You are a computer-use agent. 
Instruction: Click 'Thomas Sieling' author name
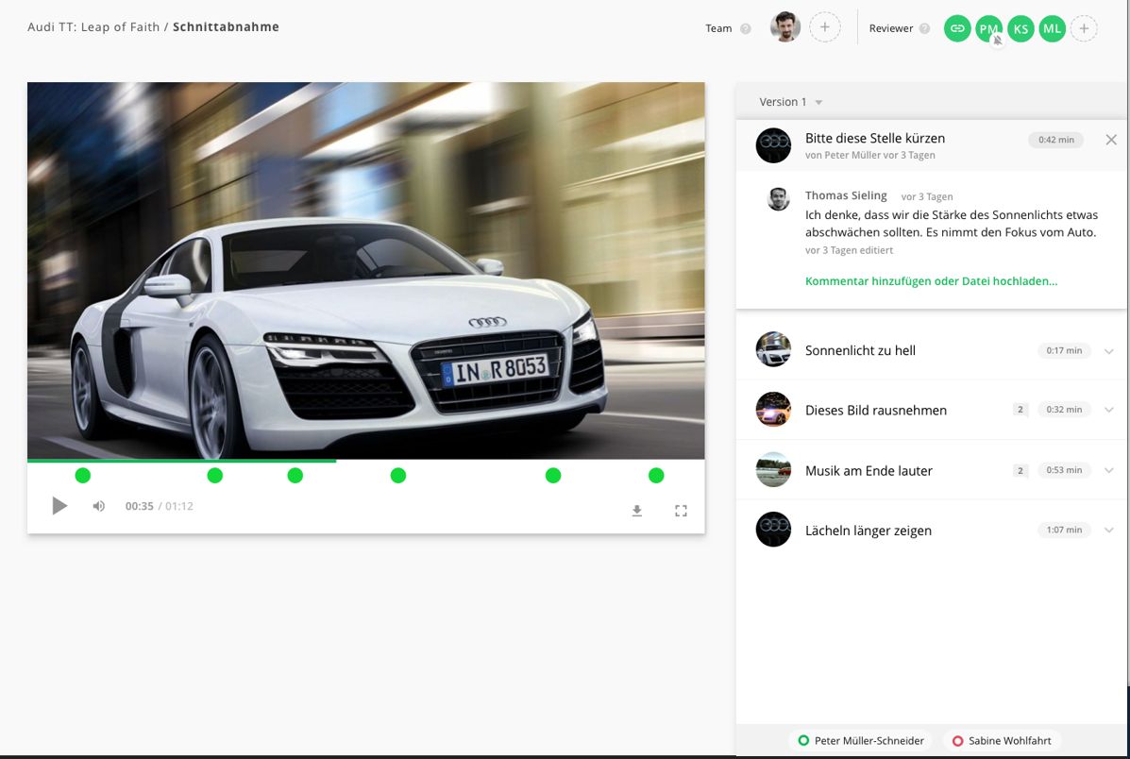(846, 195)
